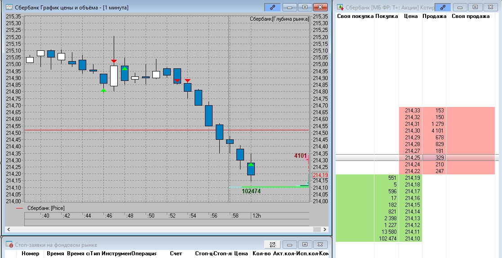Select the 4 101 sell volume cell
Viewport: 502px width, 258px height.
(x=434, y=131)
